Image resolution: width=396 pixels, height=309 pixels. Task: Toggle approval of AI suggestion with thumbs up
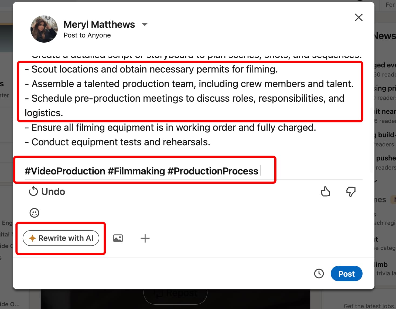tap(325, 191)
